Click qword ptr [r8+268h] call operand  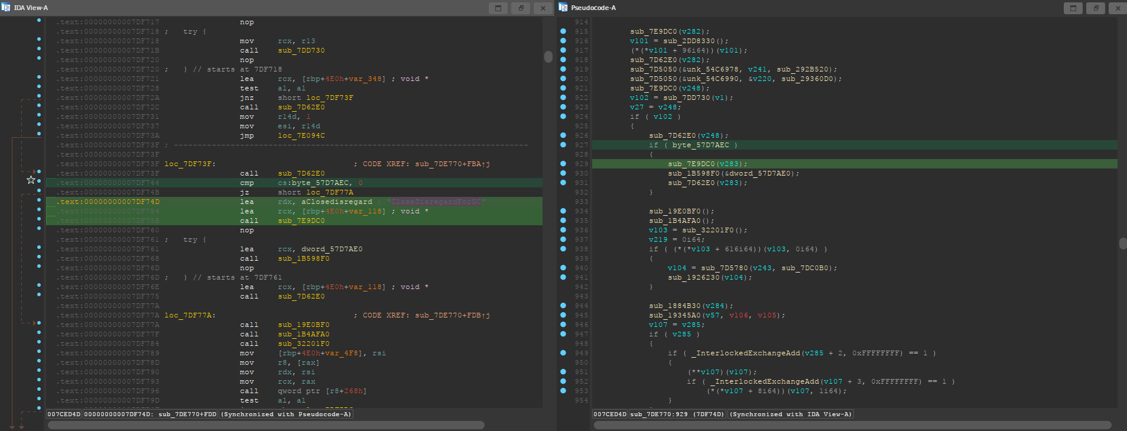tap(322, 391)
